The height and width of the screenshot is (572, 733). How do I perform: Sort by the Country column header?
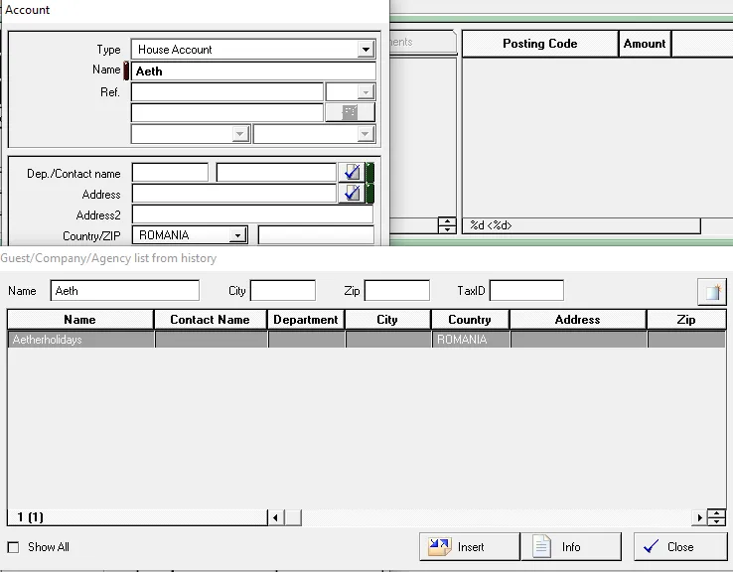470,320
